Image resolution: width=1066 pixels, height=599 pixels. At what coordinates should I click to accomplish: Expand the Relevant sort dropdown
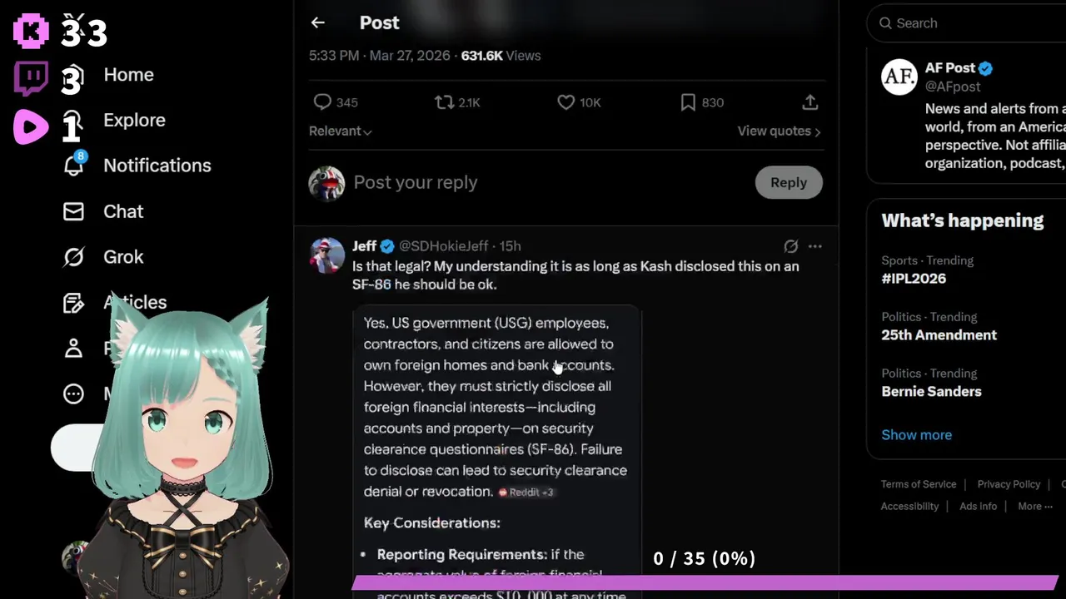[x=341, y=131]
